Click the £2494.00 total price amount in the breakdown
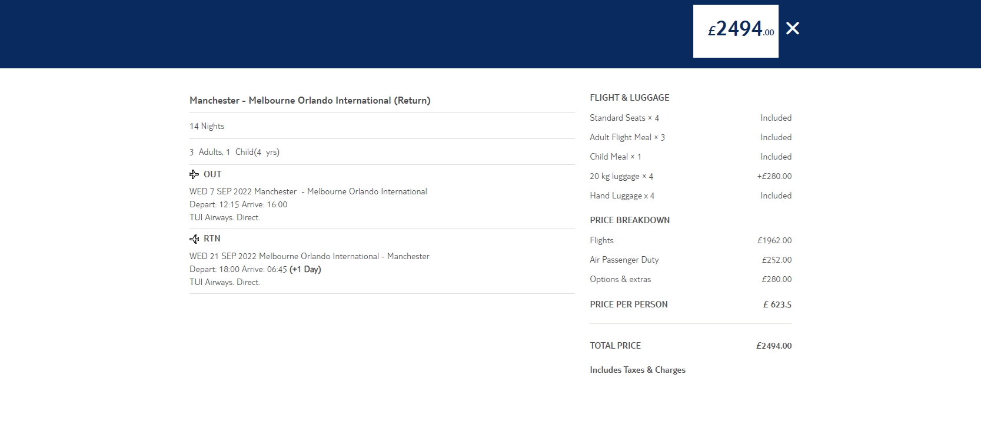This screenshot has height=447, width=981. (774, 346)
